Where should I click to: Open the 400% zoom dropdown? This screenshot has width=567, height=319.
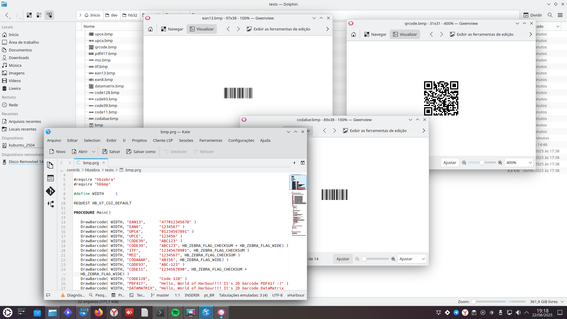(519, 163)
